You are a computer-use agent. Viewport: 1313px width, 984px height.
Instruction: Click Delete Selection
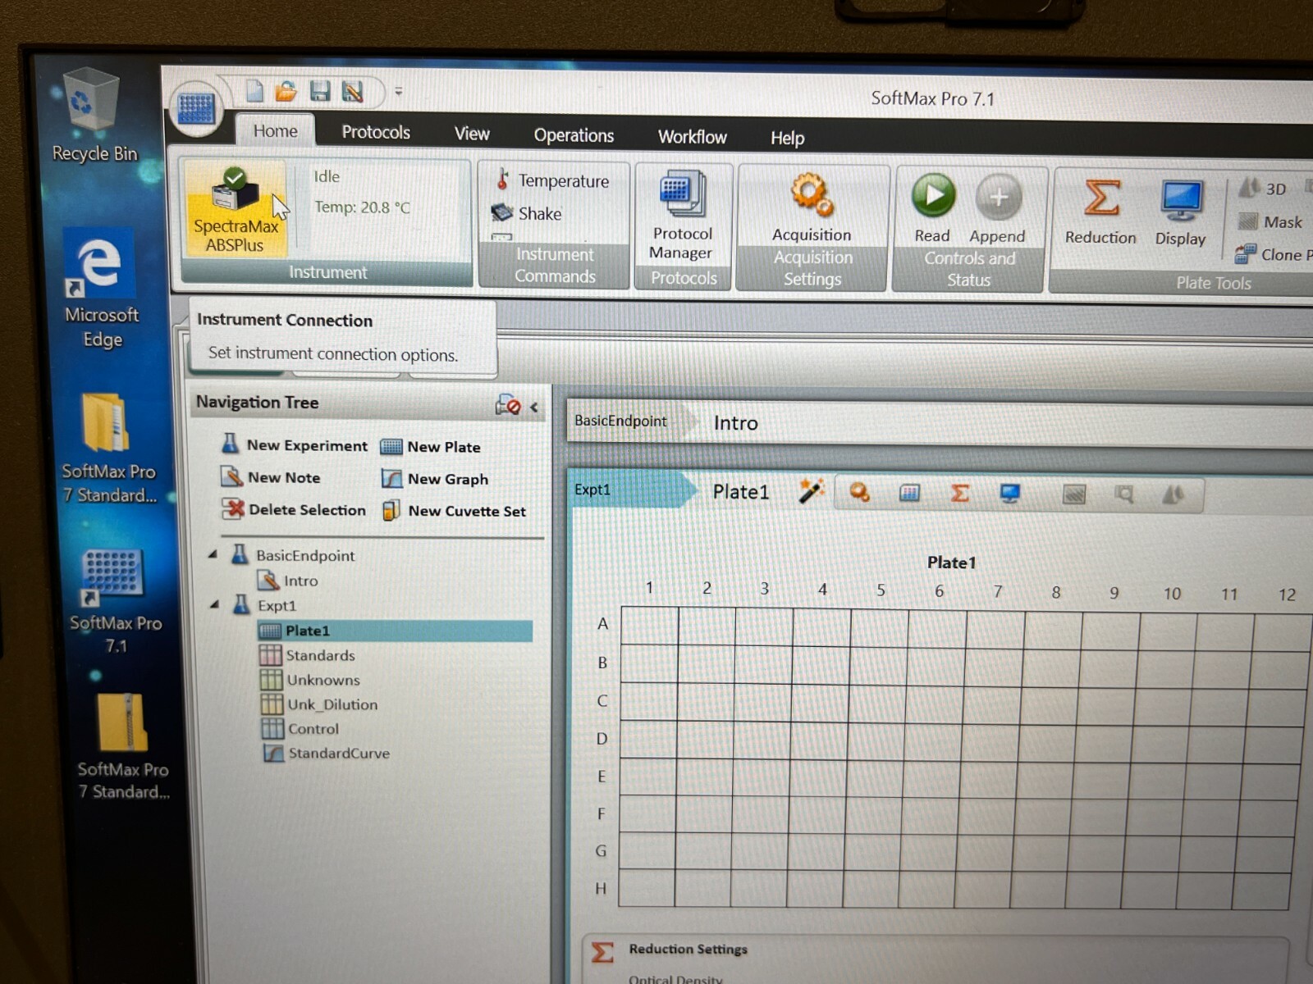(x=294, y=509)
